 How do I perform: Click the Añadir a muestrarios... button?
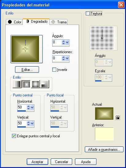pos(104,150)
